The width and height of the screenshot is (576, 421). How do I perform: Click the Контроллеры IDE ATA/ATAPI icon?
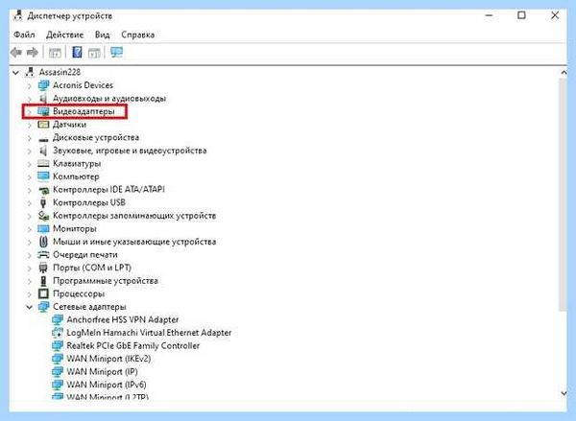pyautogui.click(x=43, y=190)
